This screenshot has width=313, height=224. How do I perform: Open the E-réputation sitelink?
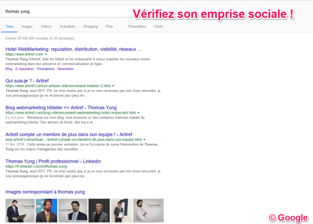[25, 69]
